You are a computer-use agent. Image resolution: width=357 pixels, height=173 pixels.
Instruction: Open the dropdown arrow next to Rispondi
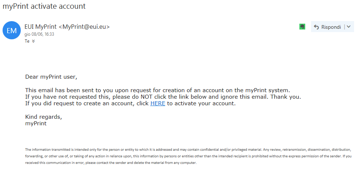[349, 27]
